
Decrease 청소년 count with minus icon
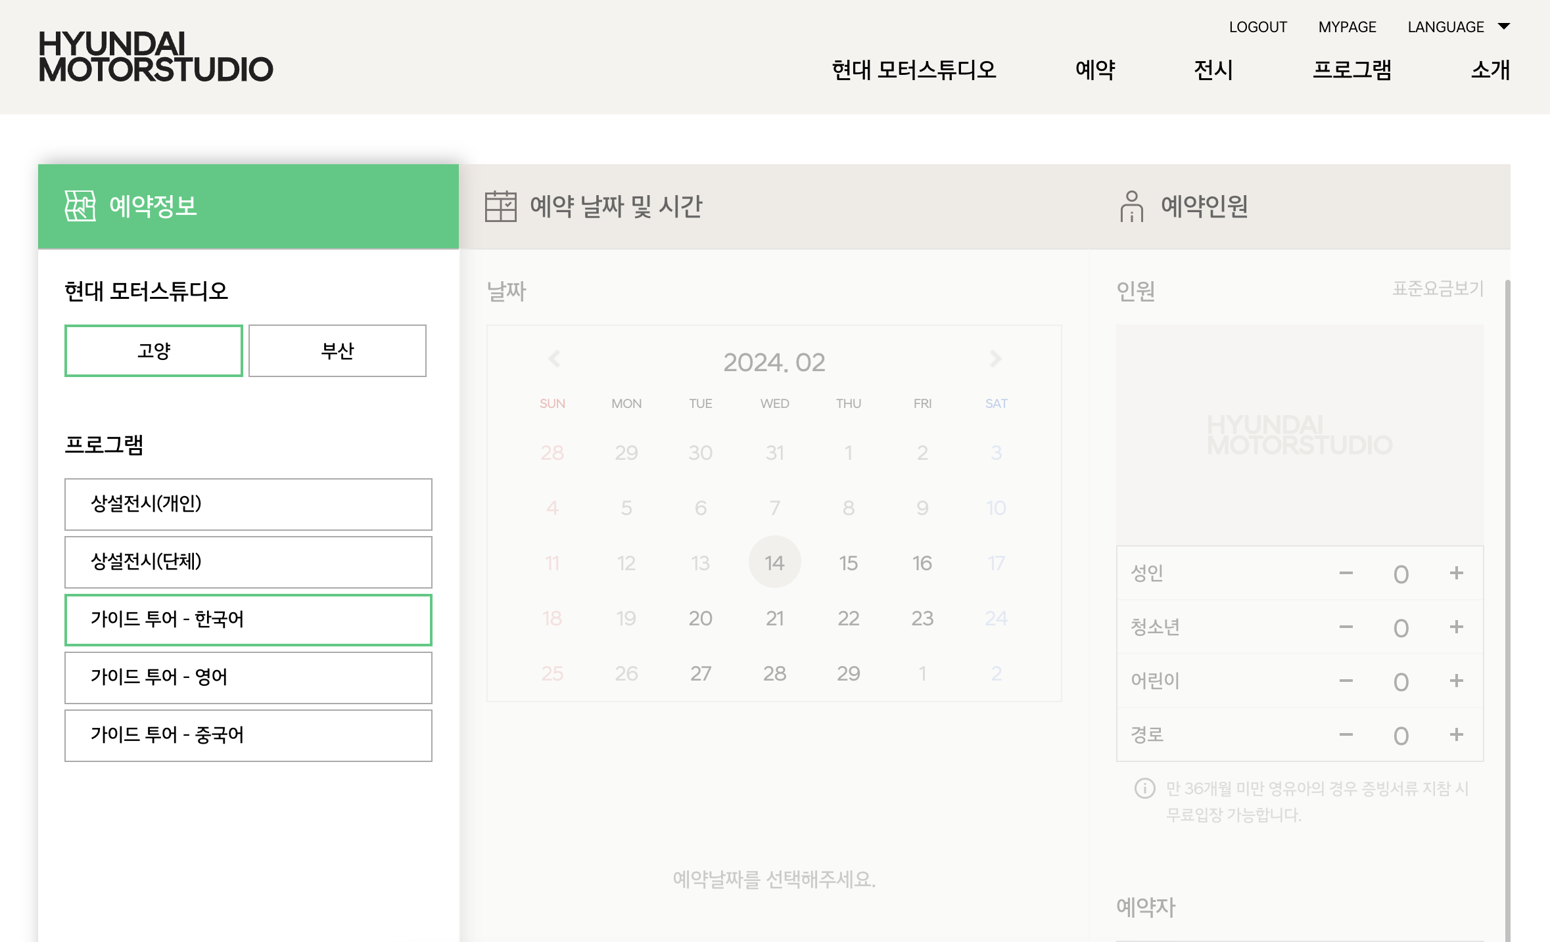click(1346, 627)
